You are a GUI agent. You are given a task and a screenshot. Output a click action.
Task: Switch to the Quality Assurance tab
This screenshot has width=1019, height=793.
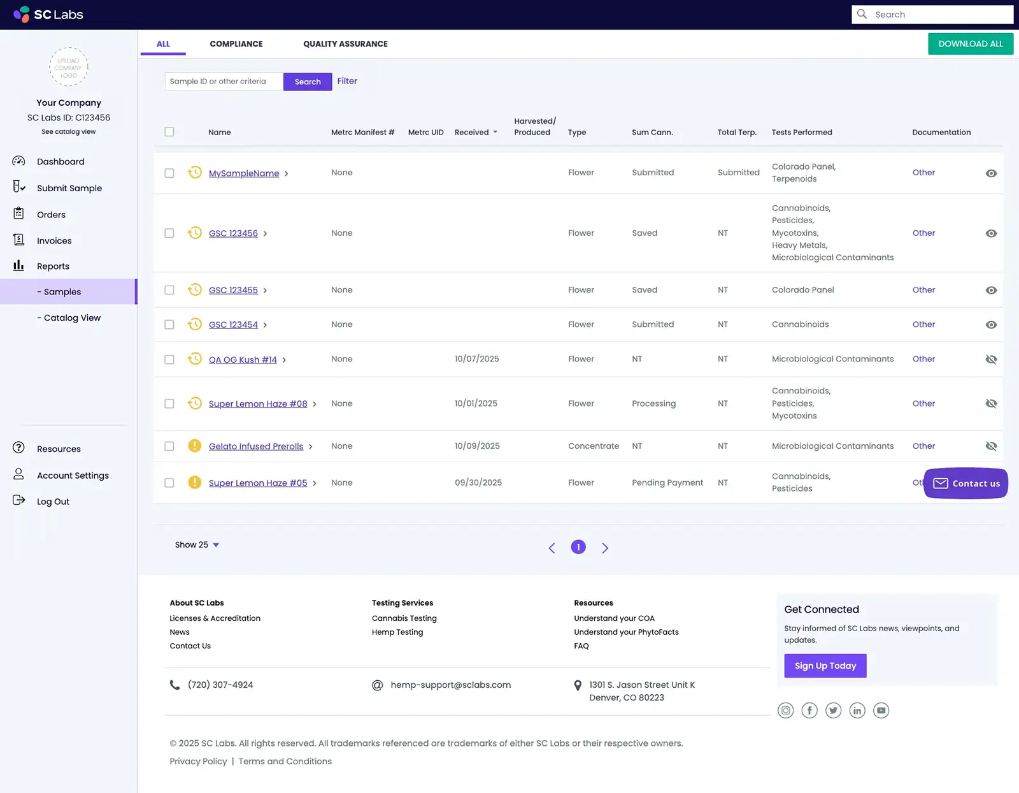click(345, 44)
